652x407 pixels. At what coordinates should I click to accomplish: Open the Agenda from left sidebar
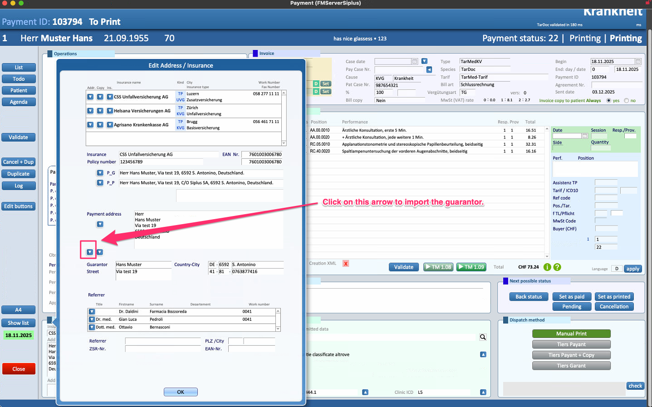(19, 102)
